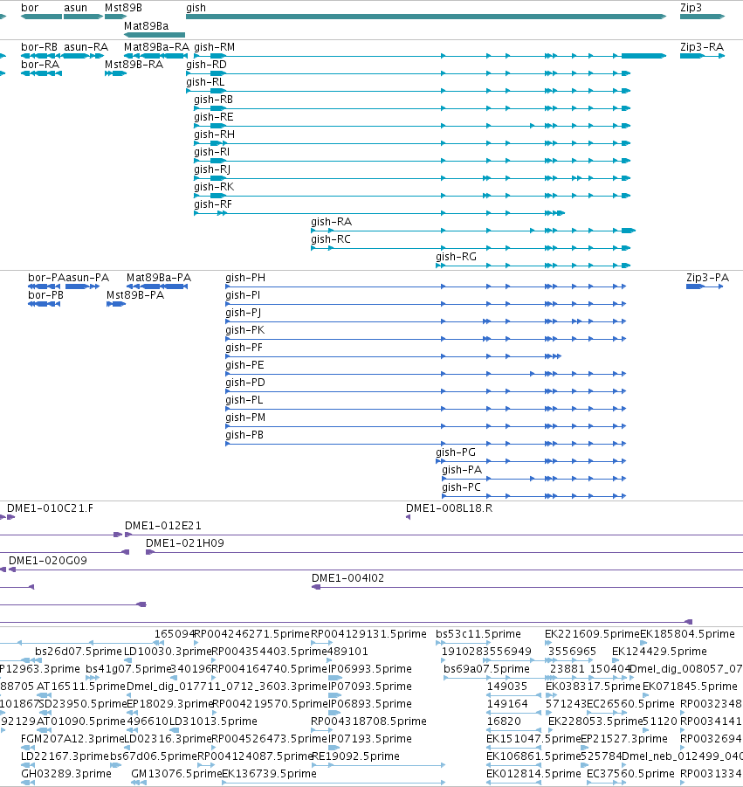Open the gish-RM transcript label
This screenshot has width=743, height=787.
tap(214, 47)
